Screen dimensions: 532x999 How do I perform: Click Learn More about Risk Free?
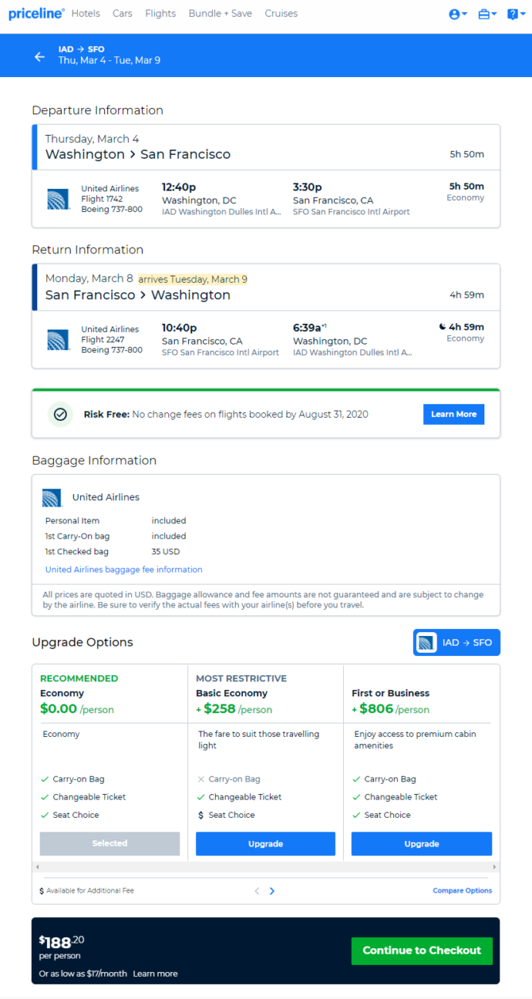coord(453,414)
